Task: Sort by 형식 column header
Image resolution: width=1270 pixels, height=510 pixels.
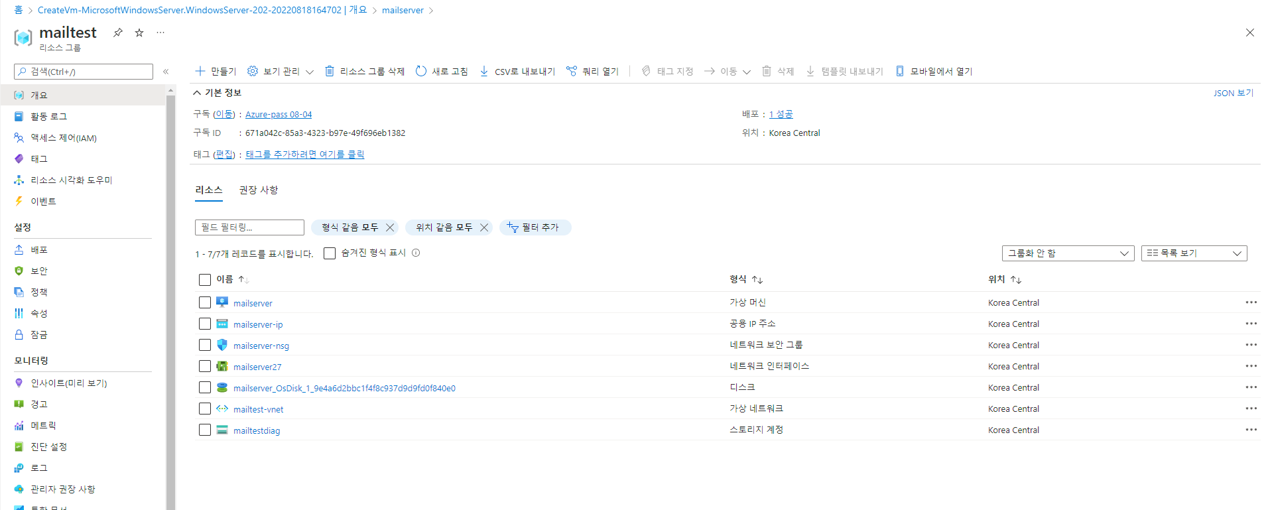Action: (746, 279)
